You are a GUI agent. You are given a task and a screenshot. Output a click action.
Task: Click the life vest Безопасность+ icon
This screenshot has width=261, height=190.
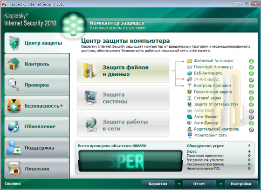[14, 105]
